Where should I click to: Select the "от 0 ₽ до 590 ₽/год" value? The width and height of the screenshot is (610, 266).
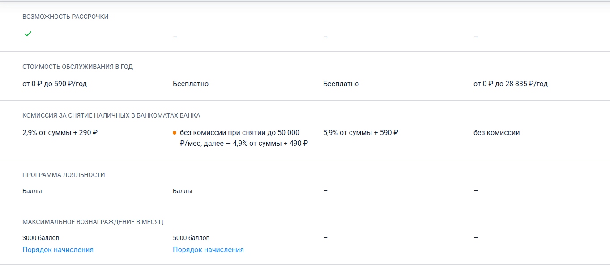(55, 84)
